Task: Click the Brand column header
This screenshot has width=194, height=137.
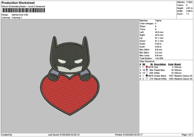Action: tap(178, 64)
